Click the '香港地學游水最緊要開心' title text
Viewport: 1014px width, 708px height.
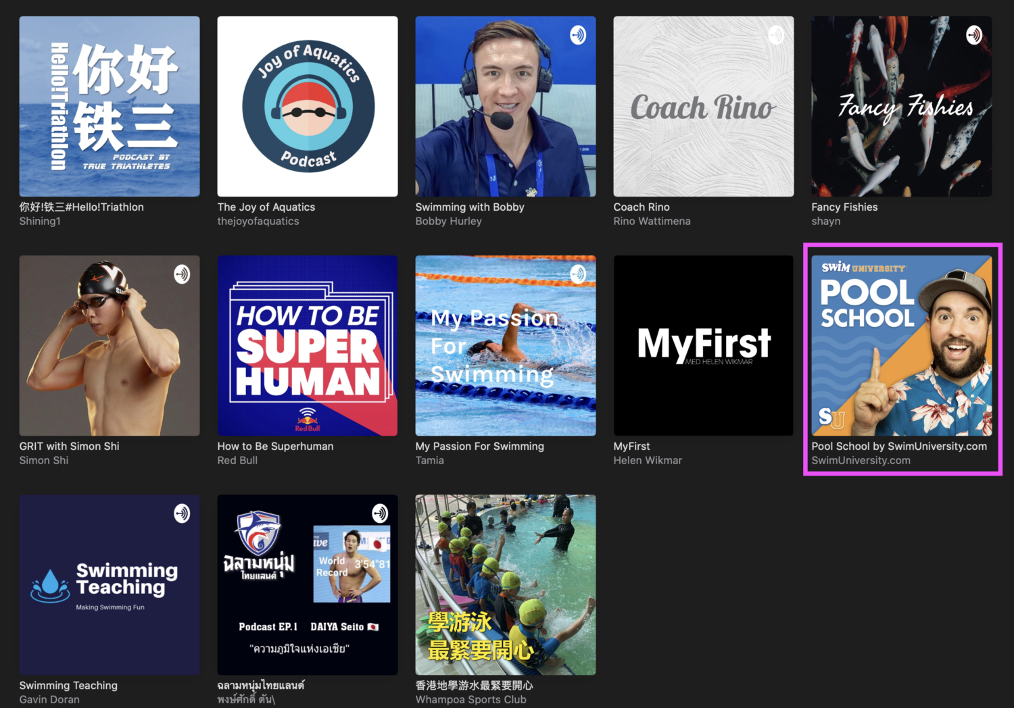[475, 685]
